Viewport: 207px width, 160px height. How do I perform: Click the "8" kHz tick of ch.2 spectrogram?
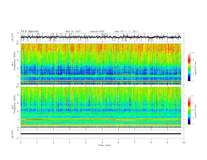pos(18,95)
